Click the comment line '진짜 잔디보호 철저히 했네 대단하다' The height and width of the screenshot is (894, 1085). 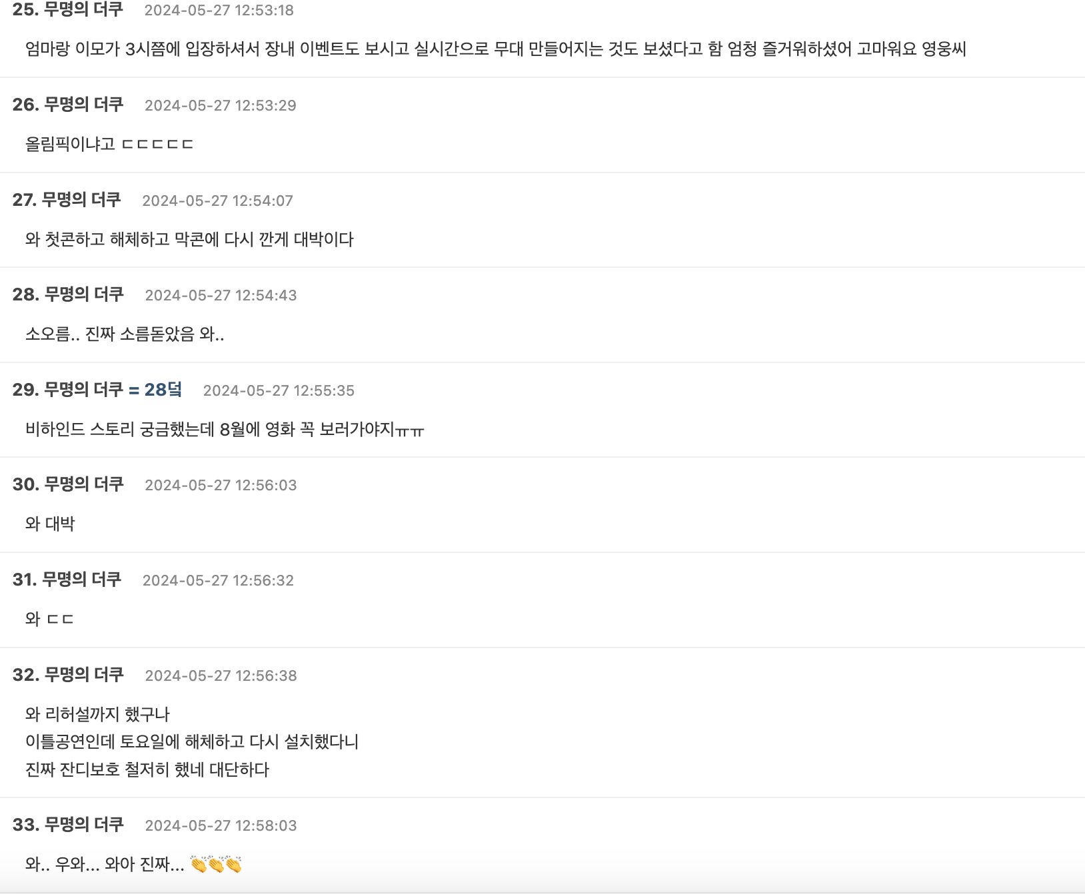(x=147, y=769)
